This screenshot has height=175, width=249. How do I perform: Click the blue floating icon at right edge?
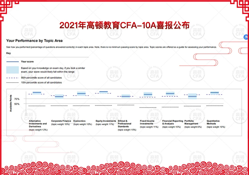247,37
